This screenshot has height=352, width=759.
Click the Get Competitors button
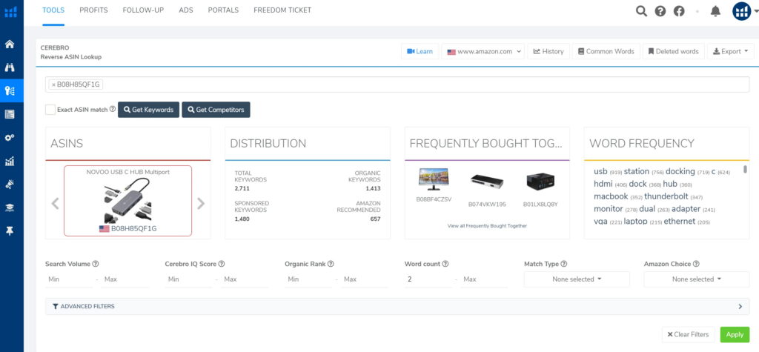tap(216, 110)
